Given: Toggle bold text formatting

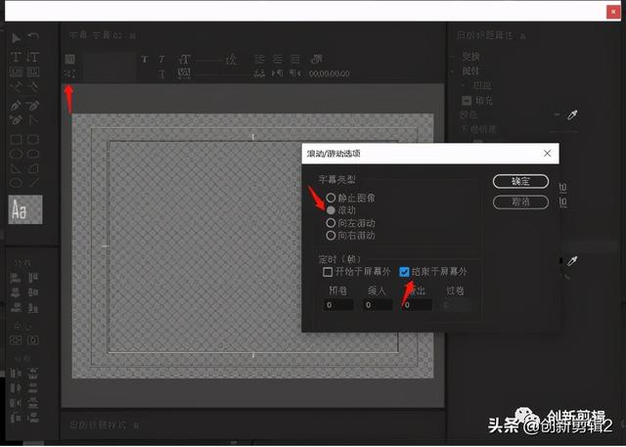Looking at the screenshot, I should click(145, 60).
